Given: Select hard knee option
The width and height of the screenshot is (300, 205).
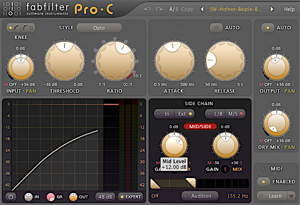Looking at the screenshot, I should click(x=28, y=28).
